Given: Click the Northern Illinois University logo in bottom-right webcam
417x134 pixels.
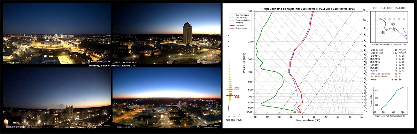Looking at the screenshot, I should click(209, 126).
